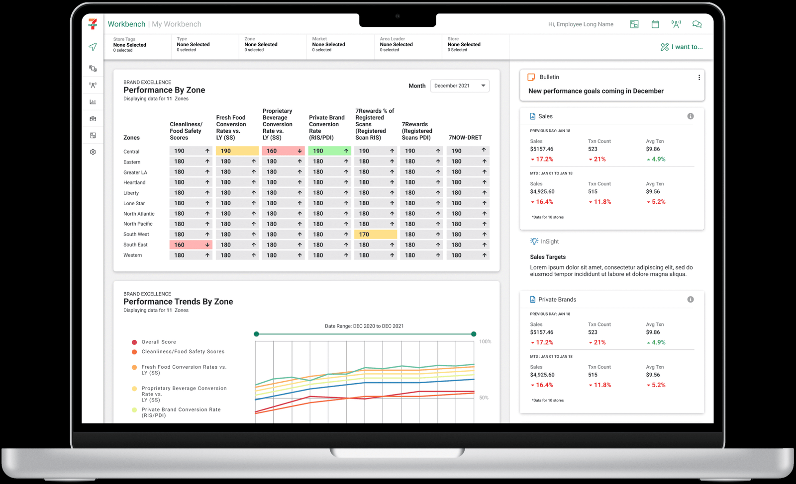Click the tools icon beside I want to...
This screenshot has height=484, width=796.
point(665,47)
